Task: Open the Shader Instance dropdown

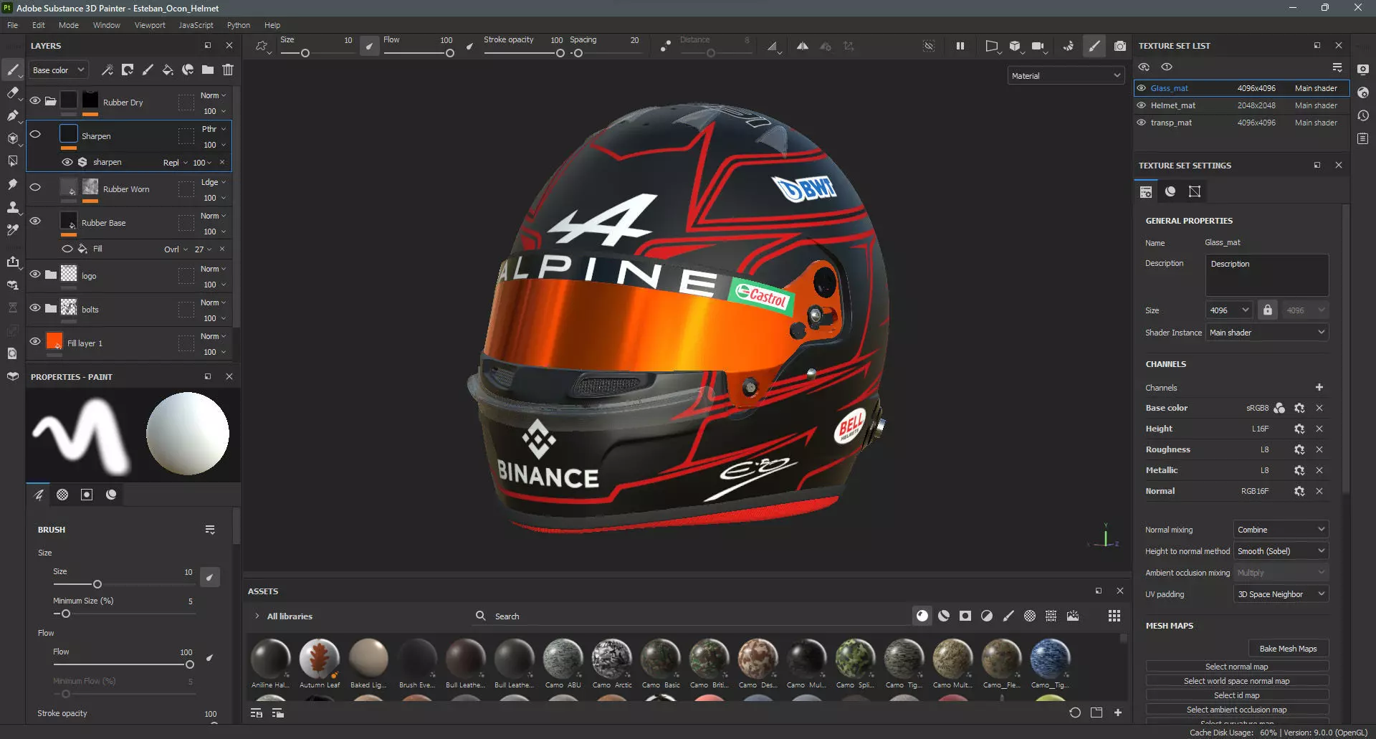Action: [1267, 333]
